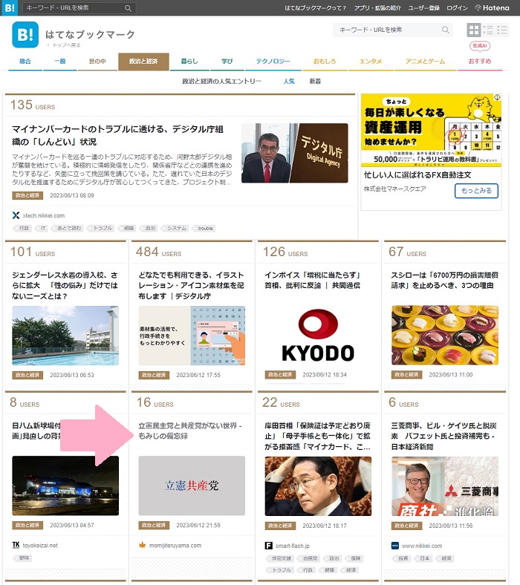Click the www.nikkei.com favicon
This screenshot has width=520, height=585.
coord(395,546)
